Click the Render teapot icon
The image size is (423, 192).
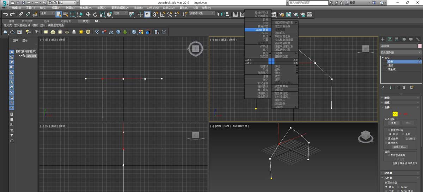point(296,14)
